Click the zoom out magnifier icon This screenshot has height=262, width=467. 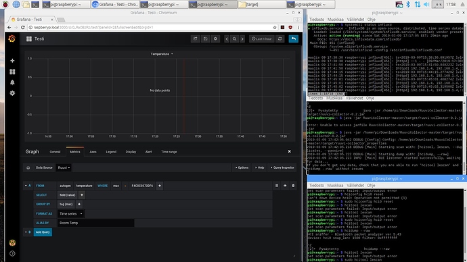[x=234, y=38]
